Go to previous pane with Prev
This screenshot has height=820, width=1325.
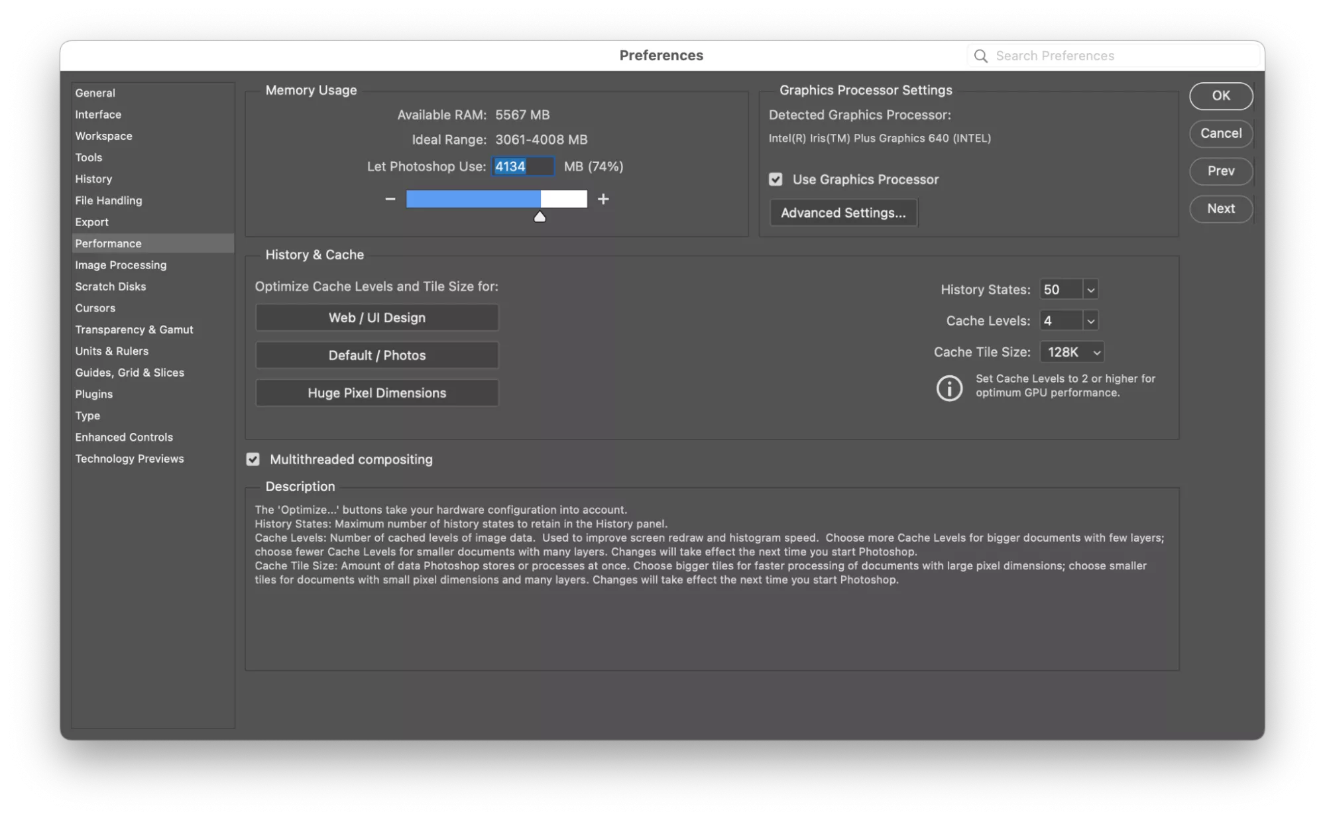[1221, 171]
